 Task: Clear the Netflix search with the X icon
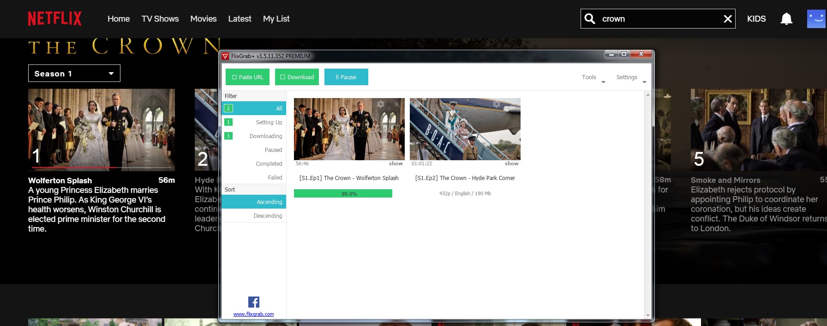[728, 19]
